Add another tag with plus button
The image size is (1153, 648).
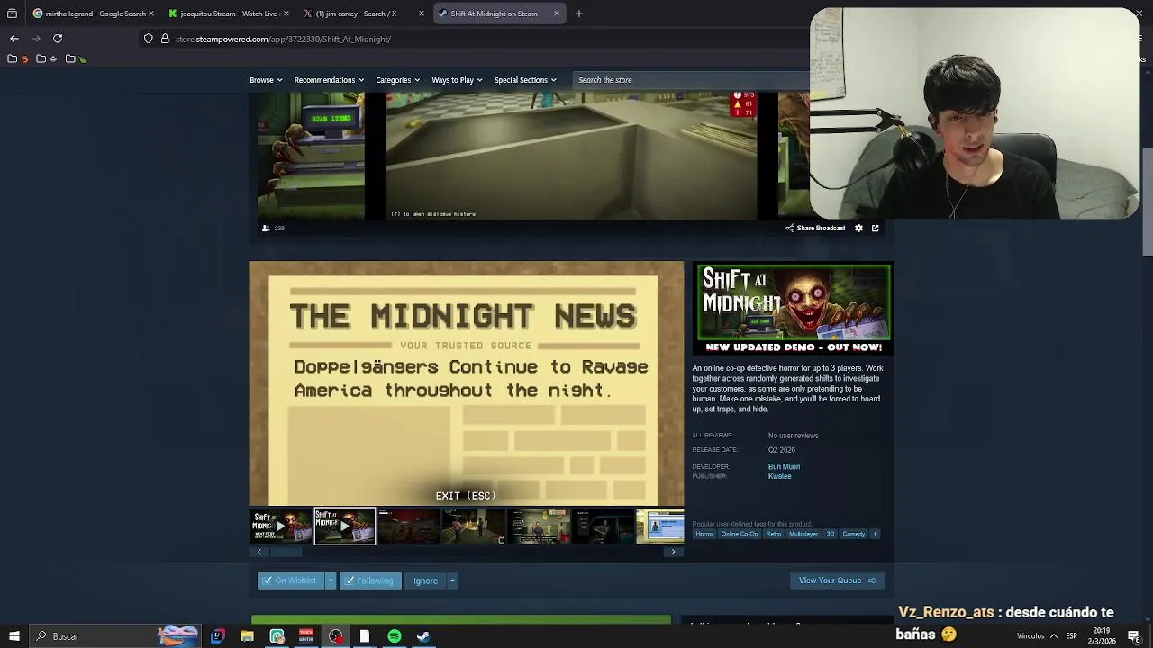point(874,534)
